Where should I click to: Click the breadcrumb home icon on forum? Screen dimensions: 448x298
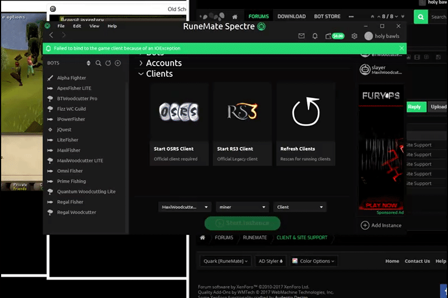click(x=203, y=238)
